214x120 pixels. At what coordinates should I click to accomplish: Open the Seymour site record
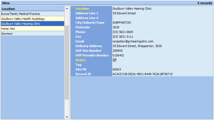pos(33,34)
